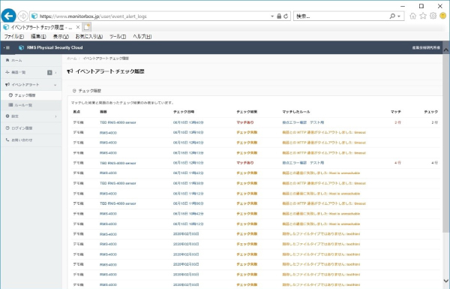This screenshot has height=289, width=450.
Task: Toggle the sidebar hamburger menu icon
Action: point(7,48)
